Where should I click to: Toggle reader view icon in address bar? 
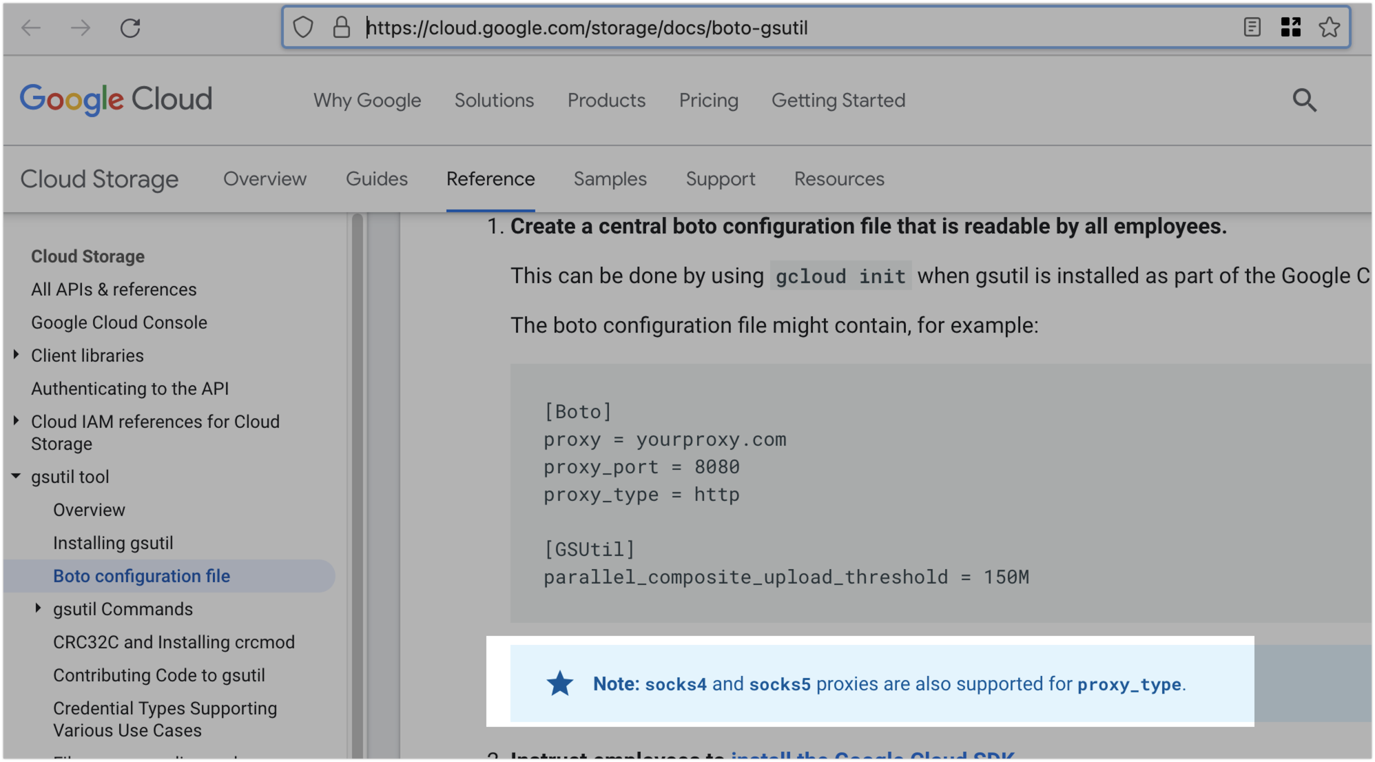coord(1252,28)
